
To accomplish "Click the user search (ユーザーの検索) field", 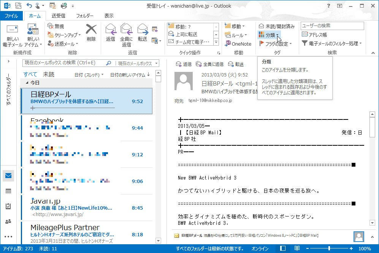I will (332, 25).
